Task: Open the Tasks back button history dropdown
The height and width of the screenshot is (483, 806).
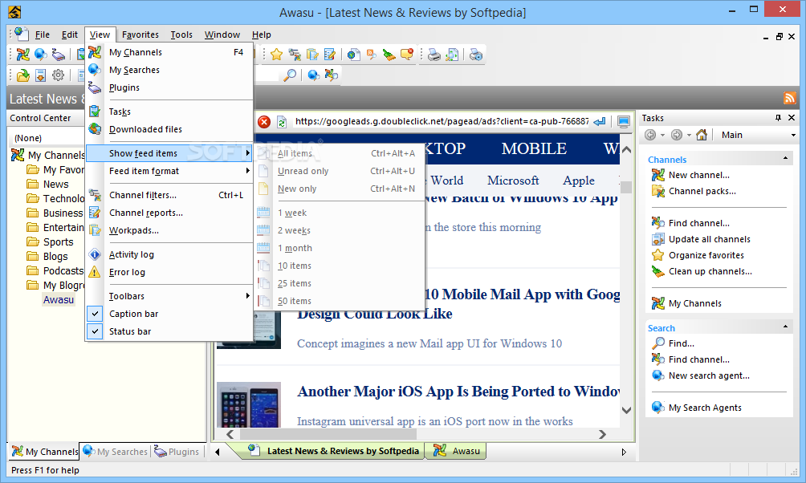Action: click(x=662, y=135)
